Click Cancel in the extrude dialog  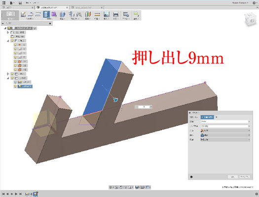pyautogui.click(x=245, y=177)
